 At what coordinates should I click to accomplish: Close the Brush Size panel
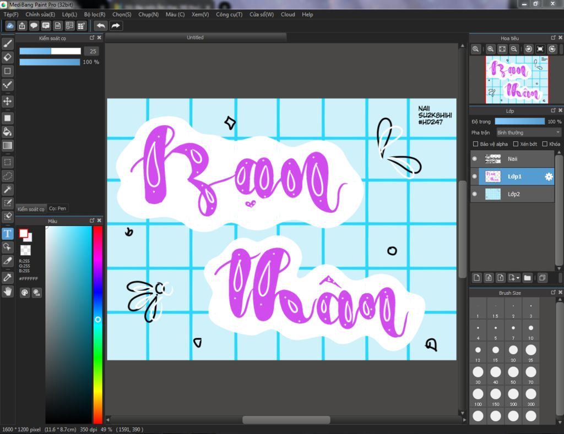tap(560, 293)
